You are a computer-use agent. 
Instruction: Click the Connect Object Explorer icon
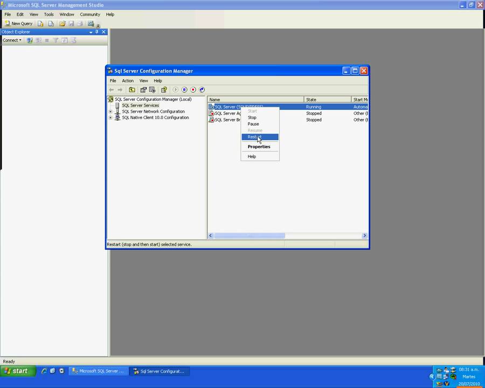(30, 40)
